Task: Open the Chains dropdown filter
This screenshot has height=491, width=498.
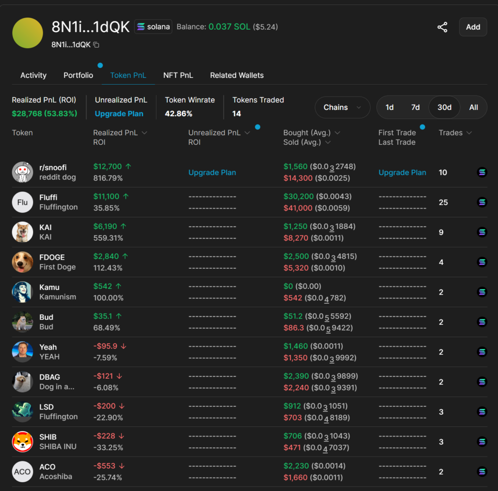Action: (x=342, y=107)
